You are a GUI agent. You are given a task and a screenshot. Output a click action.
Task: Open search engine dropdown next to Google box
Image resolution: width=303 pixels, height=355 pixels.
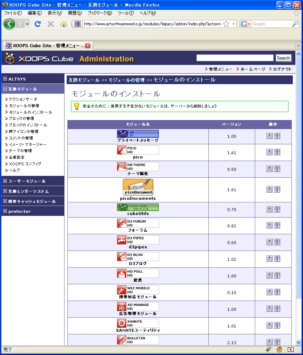245,24
